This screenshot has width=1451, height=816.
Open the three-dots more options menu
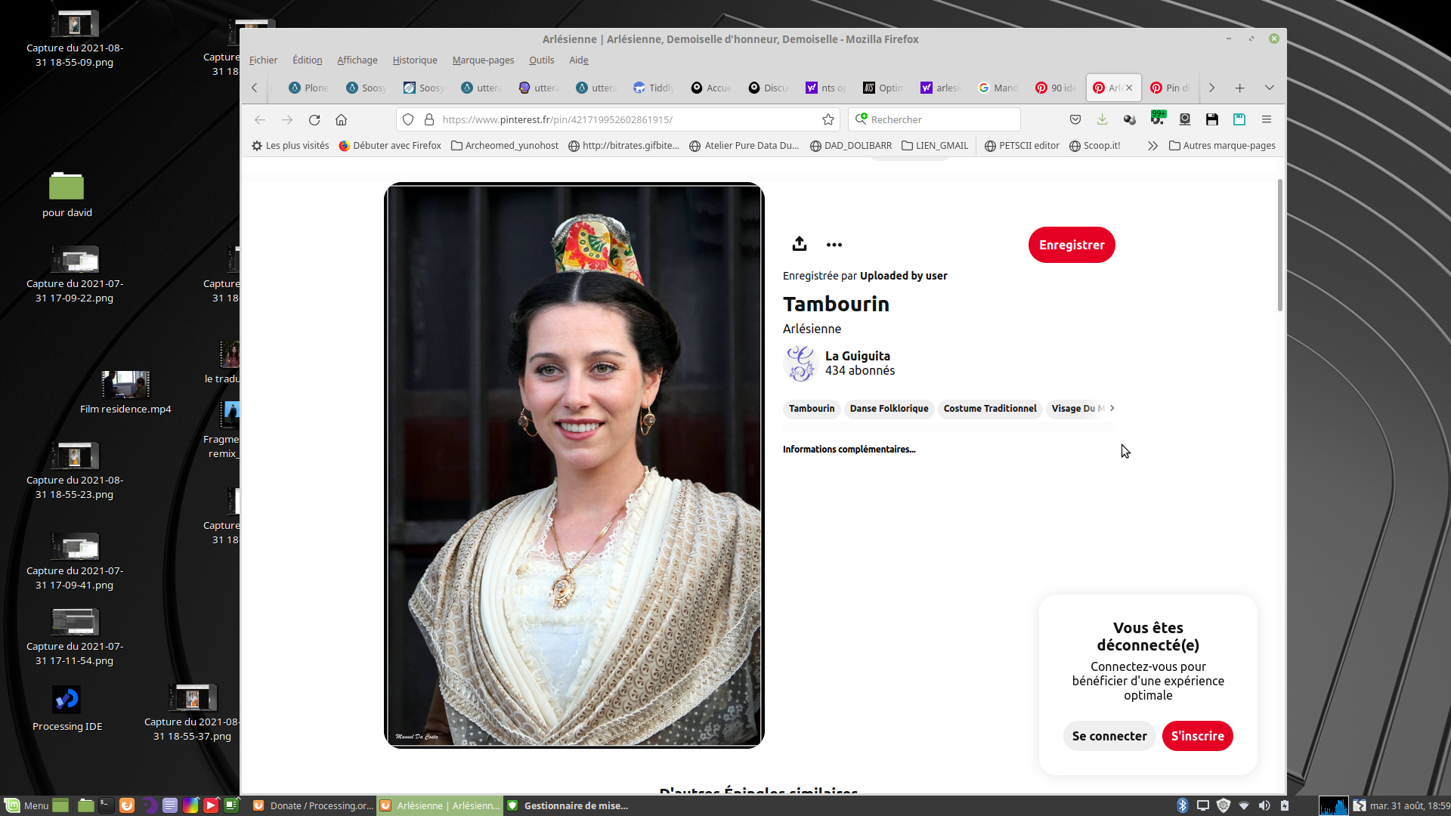(x=834, y=245)
